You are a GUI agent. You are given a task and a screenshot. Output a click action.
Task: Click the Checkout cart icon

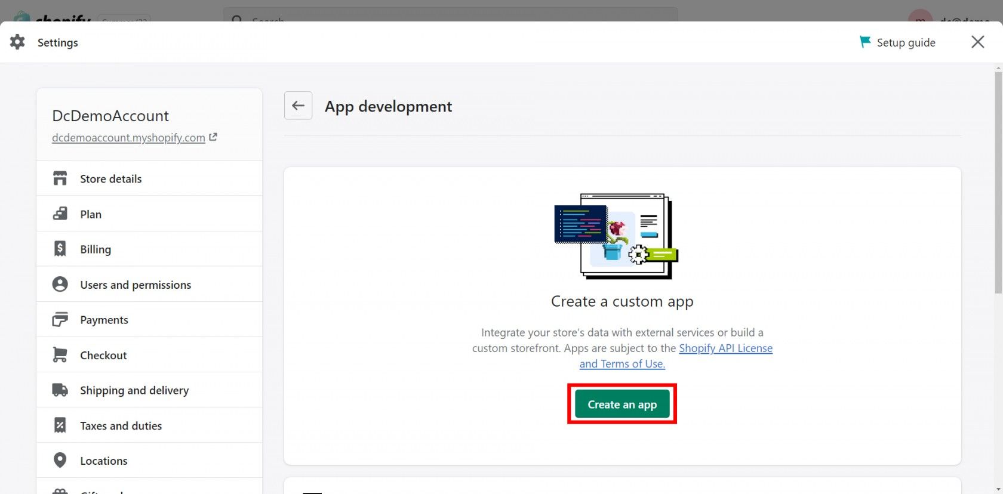(x=60, y=355)
